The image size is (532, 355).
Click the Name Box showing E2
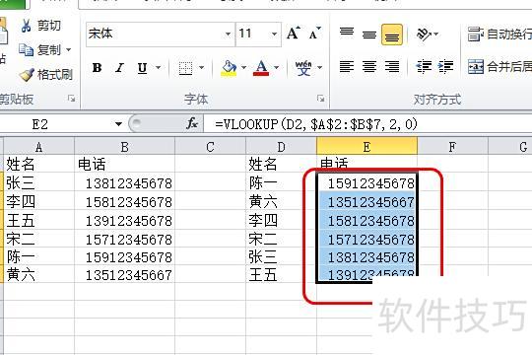click(56, 124)
